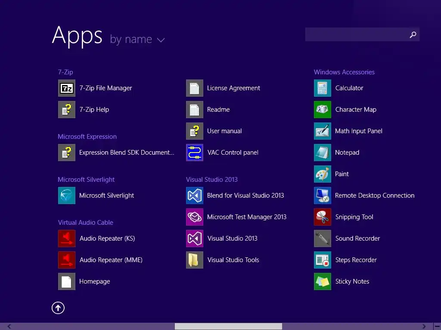441x330 pixels.
Task: Click the 'License Agreement' label
Action: 233,88
